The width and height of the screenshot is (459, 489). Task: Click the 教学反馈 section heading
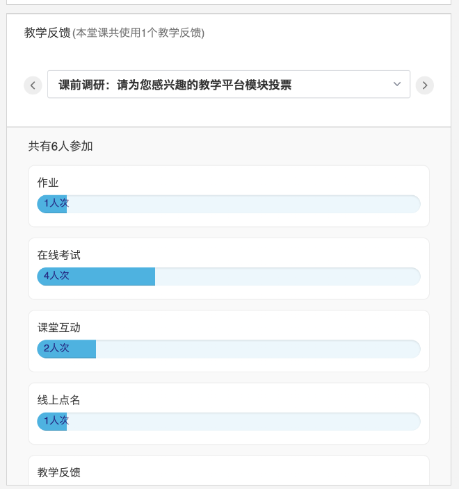[x=47, y=33]
